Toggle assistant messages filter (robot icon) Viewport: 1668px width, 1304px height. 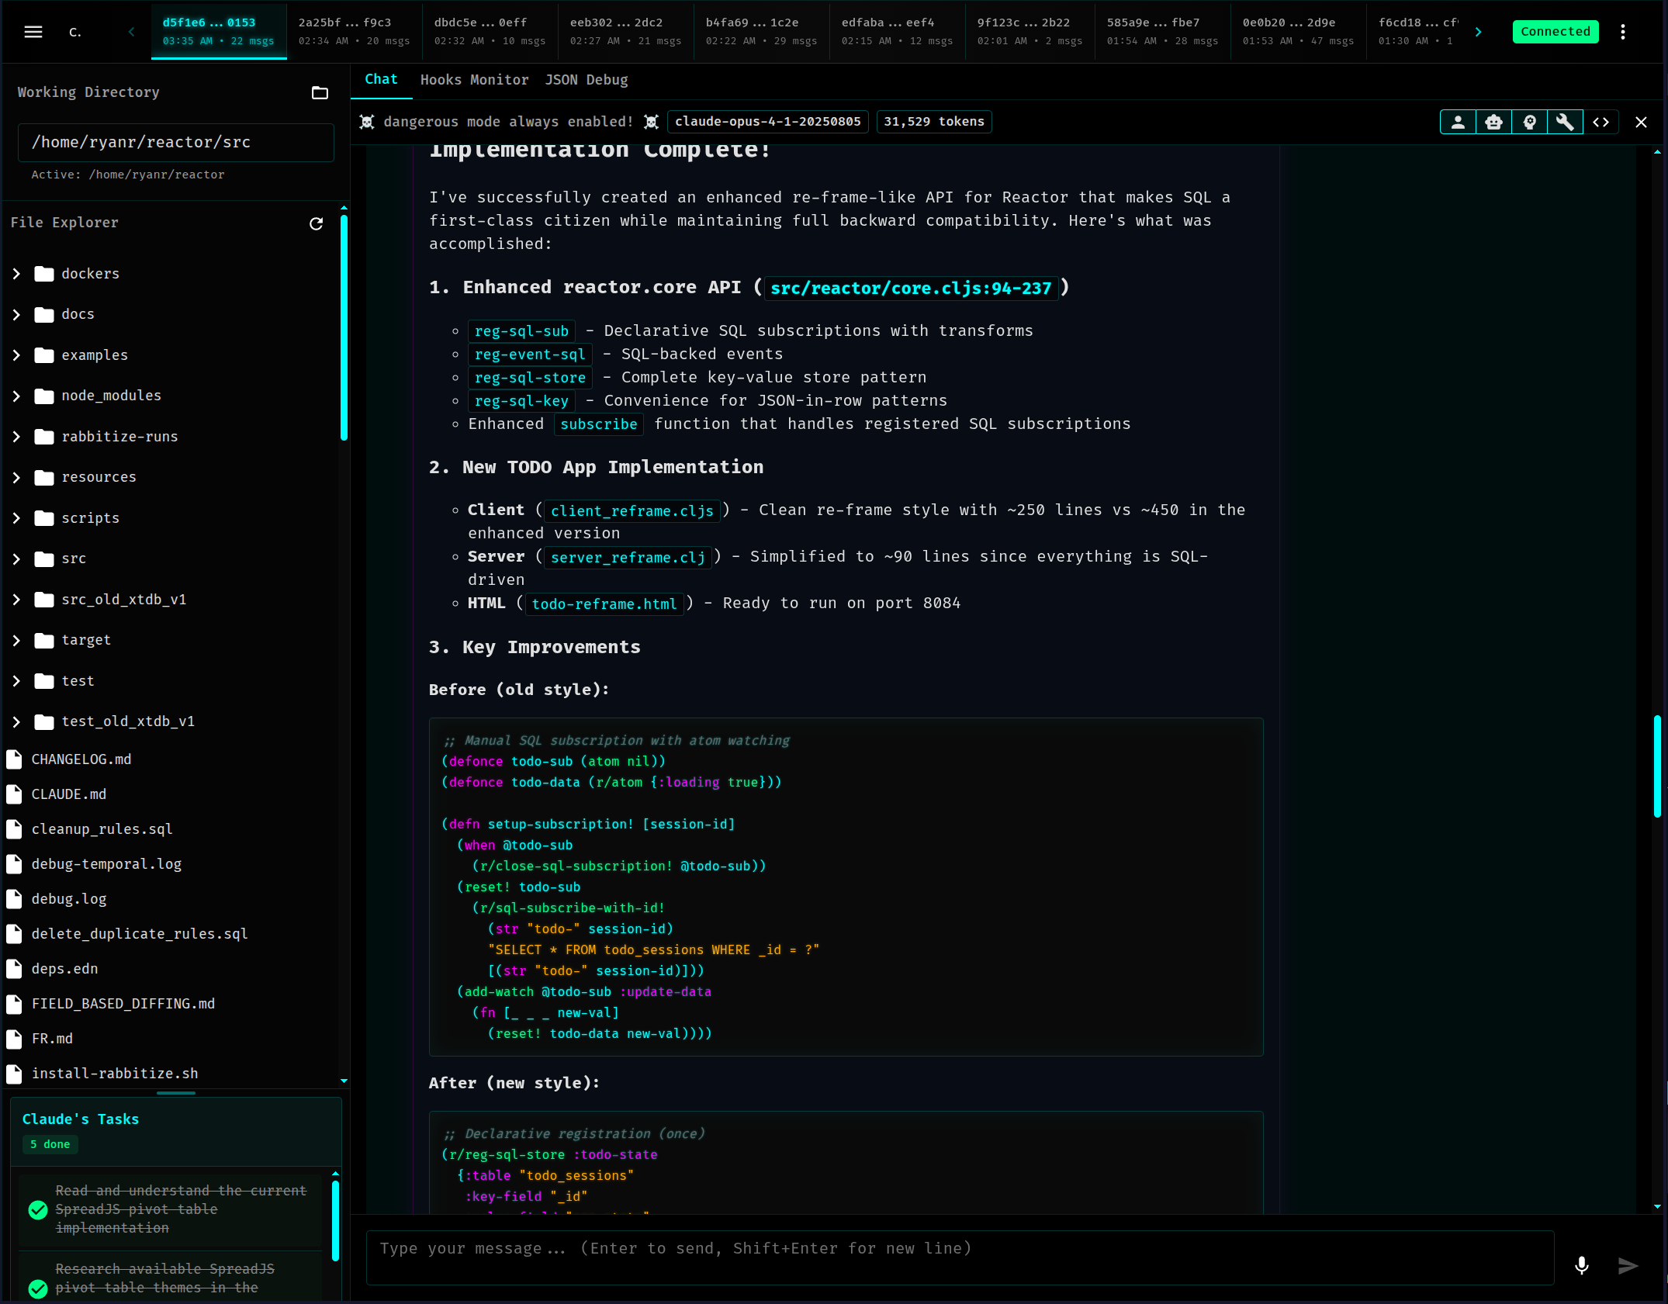(1494, 122)
